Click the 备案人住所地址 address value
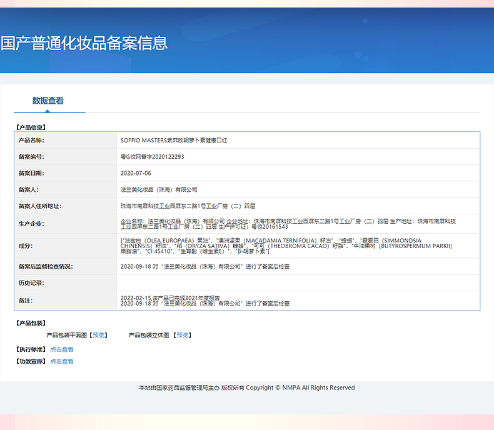The width and height of the screenshot is (494, 430). point(188,206)
